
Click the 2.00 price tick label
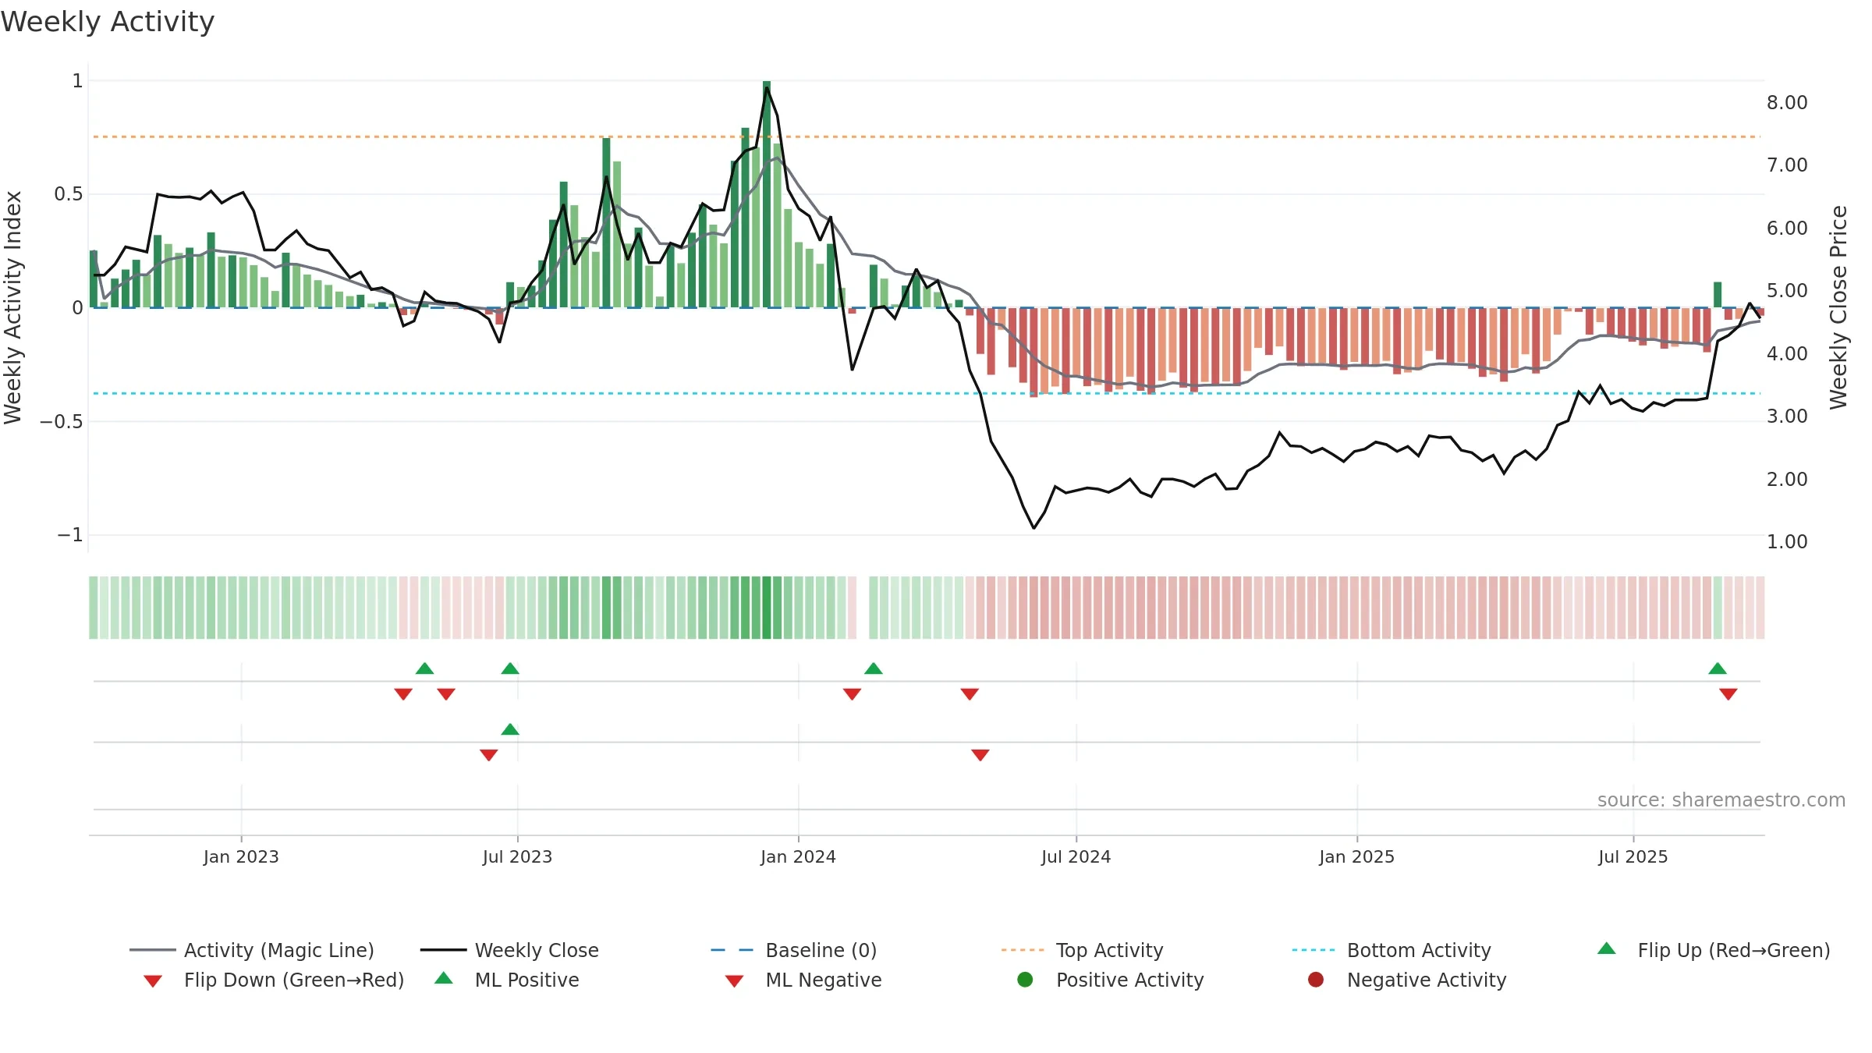1787,479
